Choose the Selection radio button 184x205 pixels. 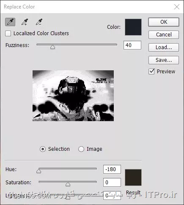(43, 149)
